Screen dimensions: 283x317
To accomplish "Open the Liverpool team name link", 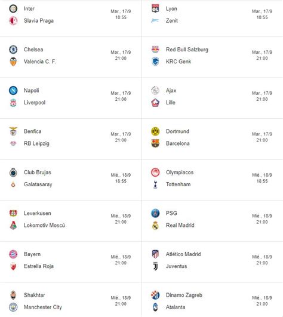I will tap(35, 103).
